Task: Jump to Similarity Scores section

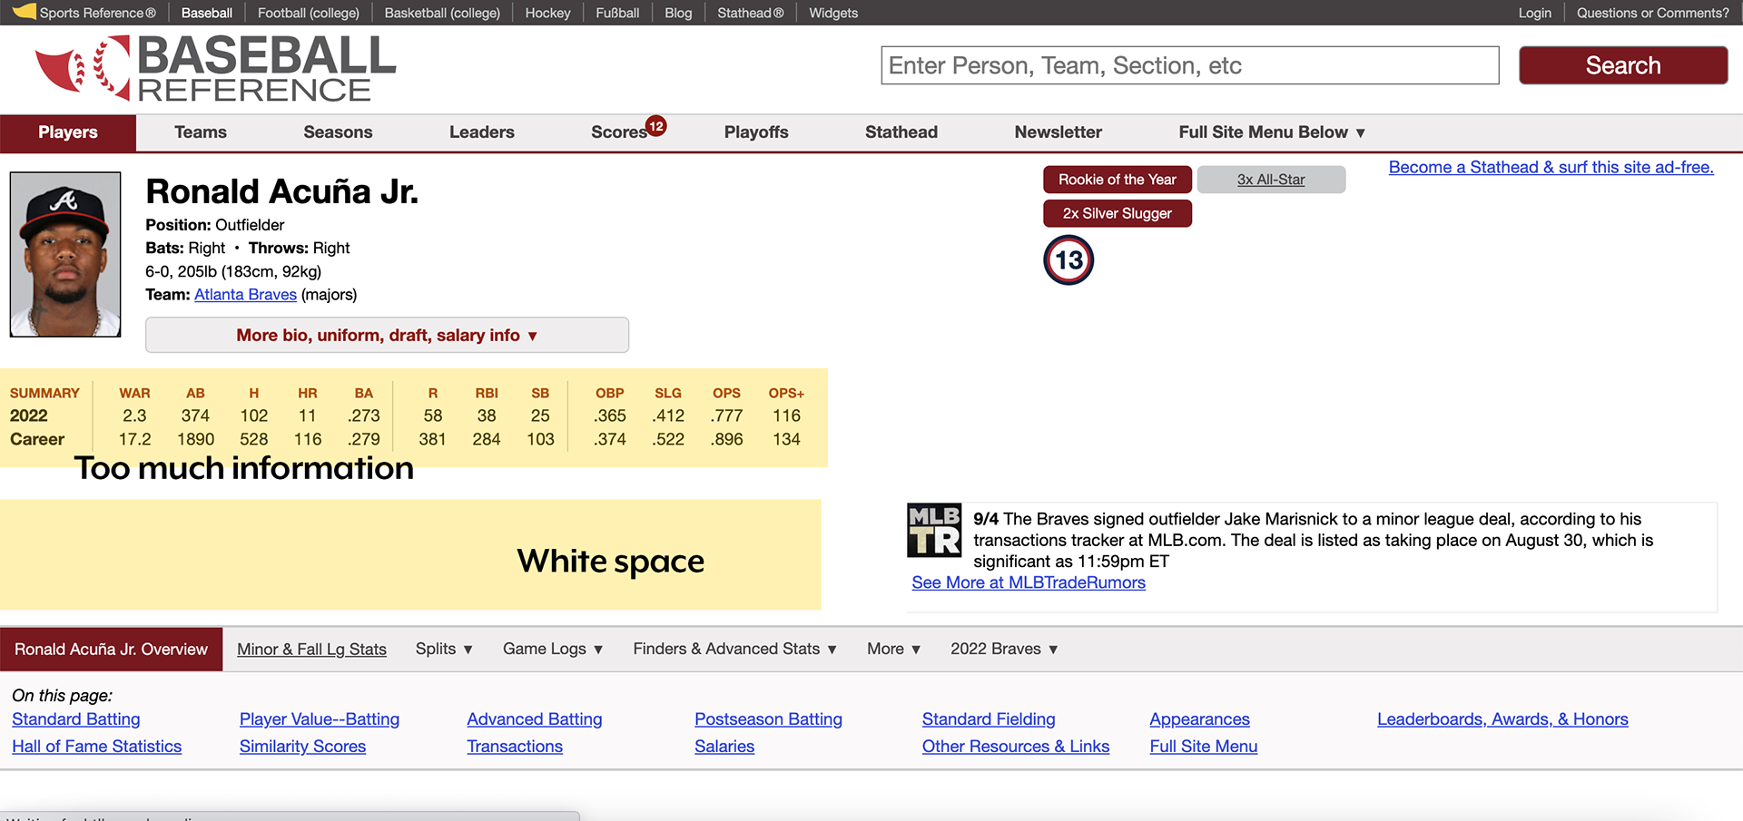Action: (x=302, y=747)
